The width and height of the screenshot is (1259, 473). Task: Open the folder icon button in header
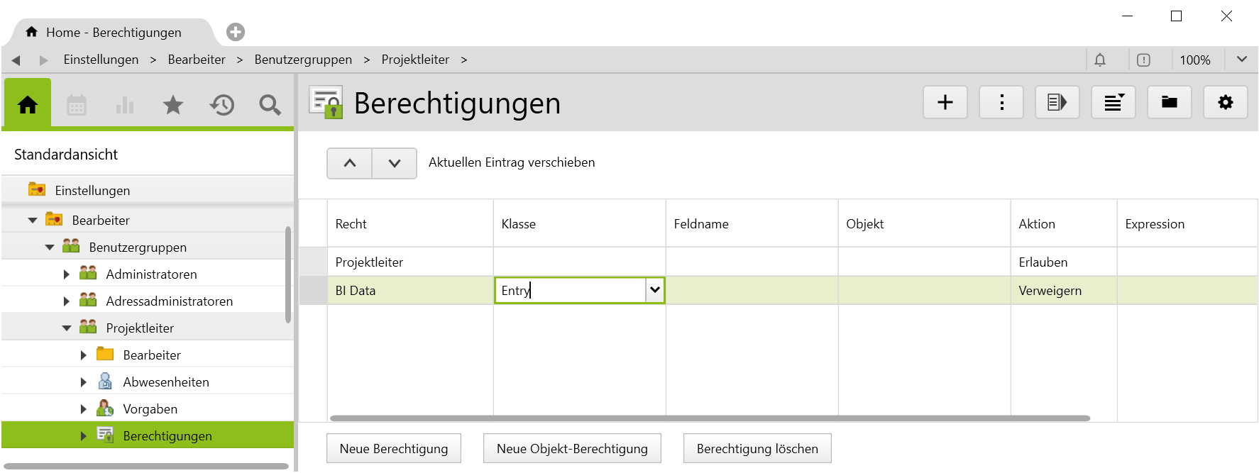click(1169, 103)
